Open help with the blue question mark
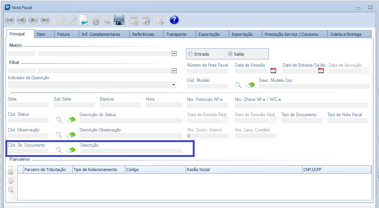This screenshot has height=208, width=379. point(174,20)
